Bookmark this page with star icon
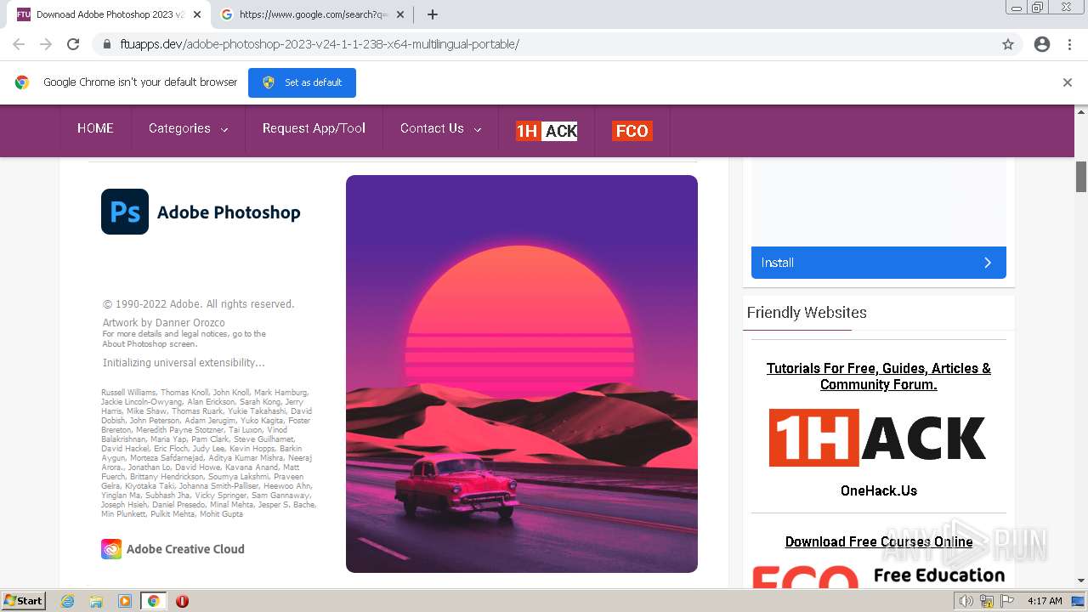Image resolution: width=1088 pixels, height=612 pixels. 1008,44
